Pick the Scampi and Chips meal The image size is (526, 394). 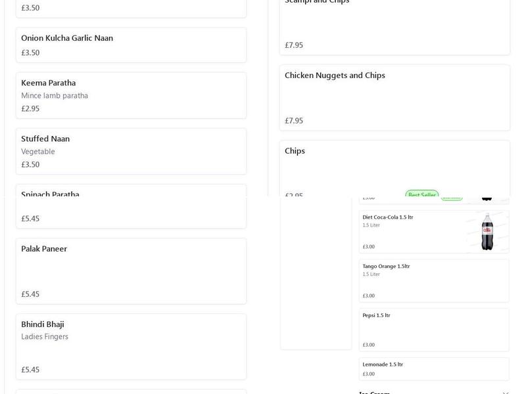pos(394,26)
